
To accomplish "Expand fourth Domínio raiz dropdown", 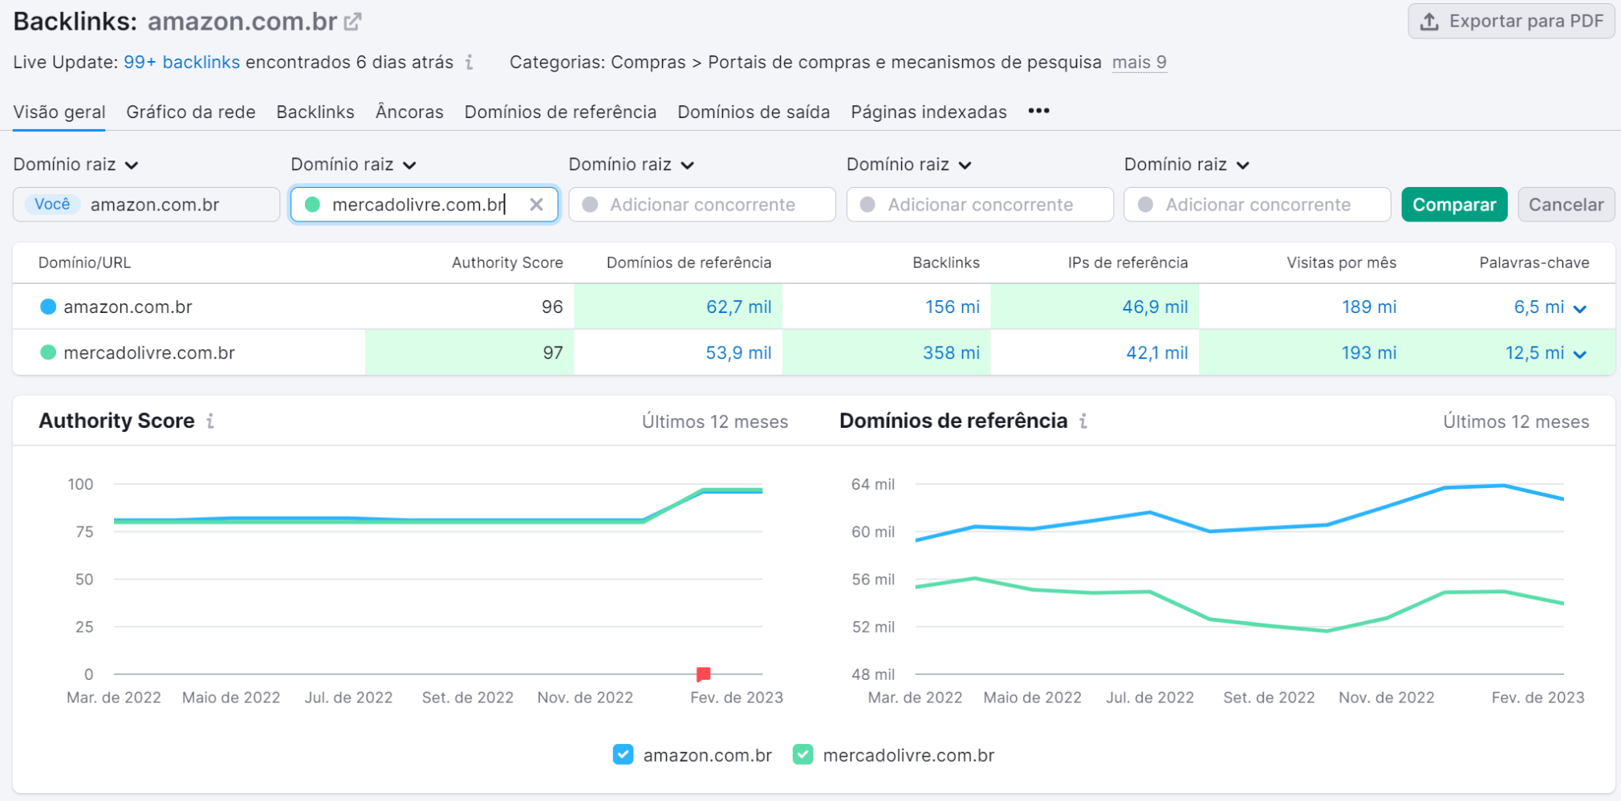I will pyautogui.click(x=909, y=165).
